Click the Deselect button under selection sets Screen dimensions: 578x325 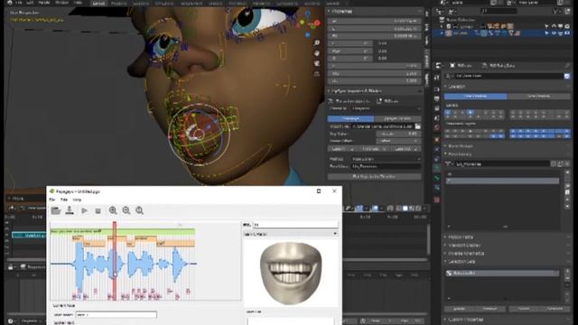(555, 309)
